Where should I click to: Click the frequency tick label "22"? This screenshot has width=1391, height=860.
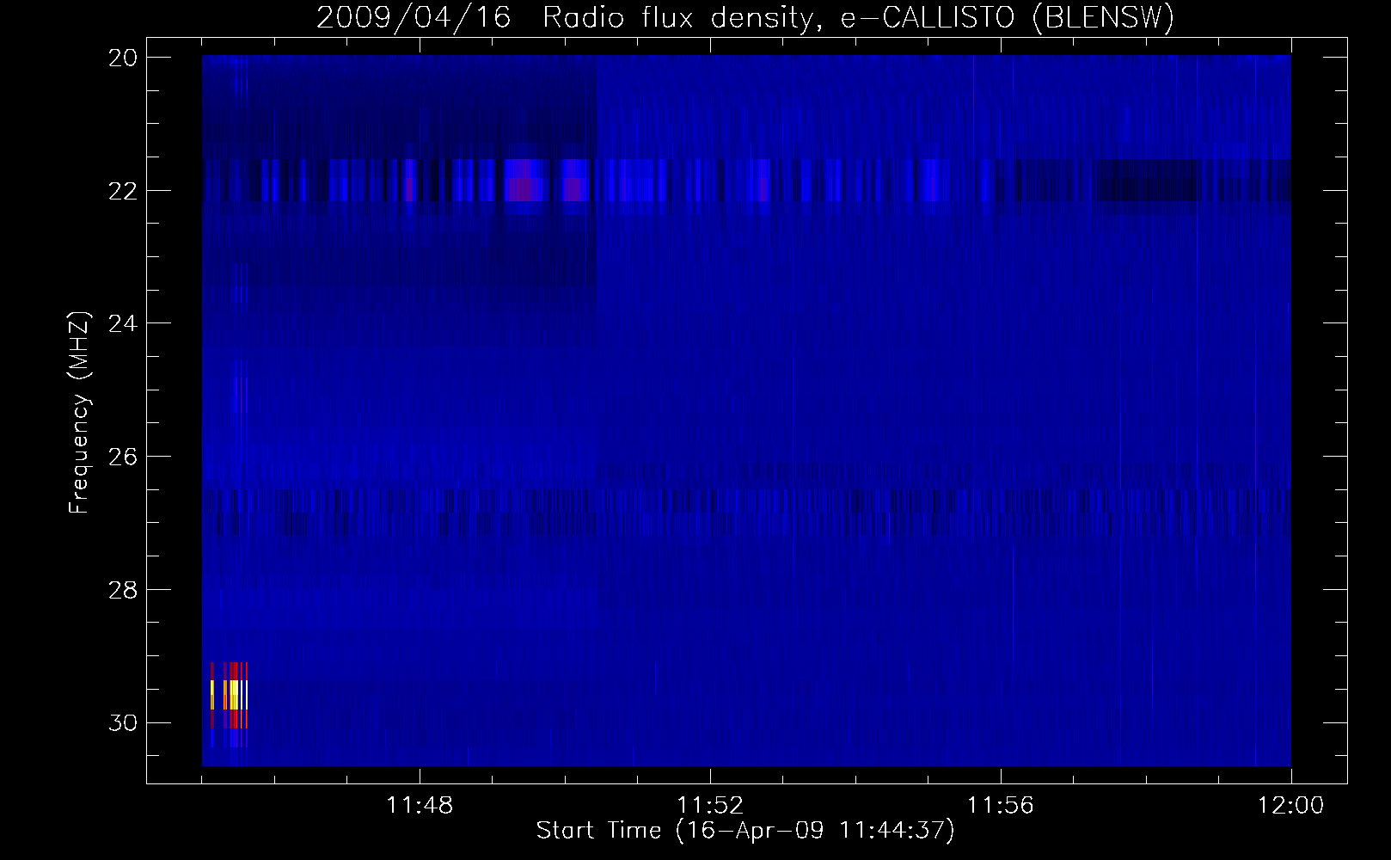[x=123, y=190]
